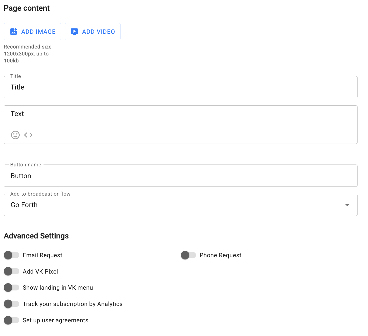The image size is (368, 336).
Task: Click the image icon on Add Image
Action: pos(14,32)
